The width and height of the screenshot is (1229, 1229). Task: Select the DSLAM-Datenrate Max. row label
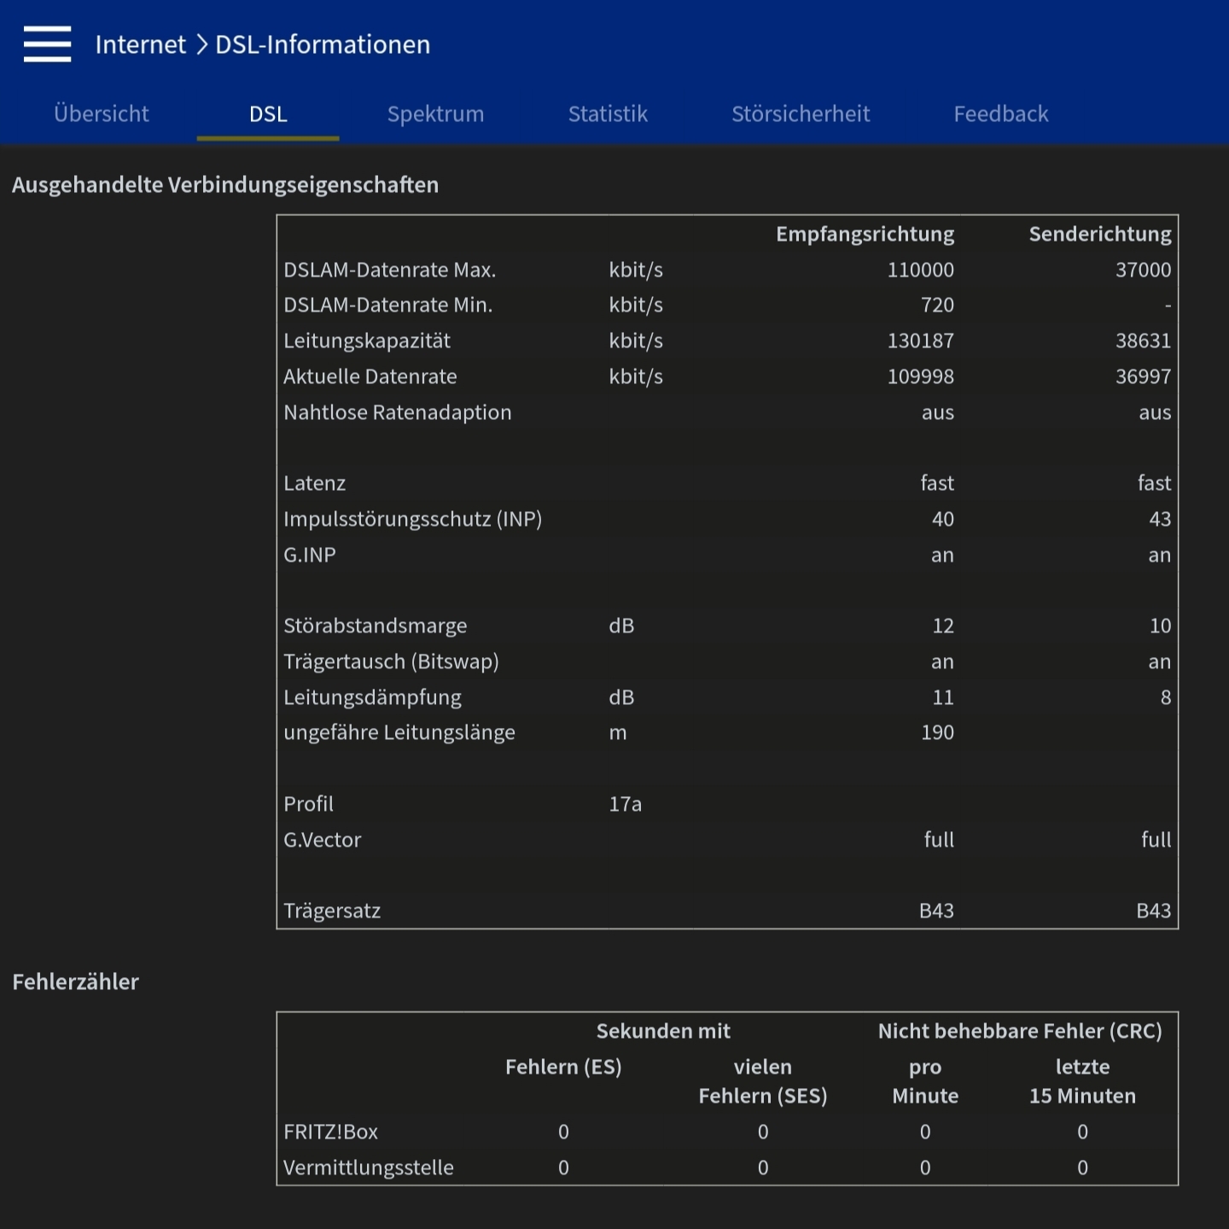click(390, 270)
